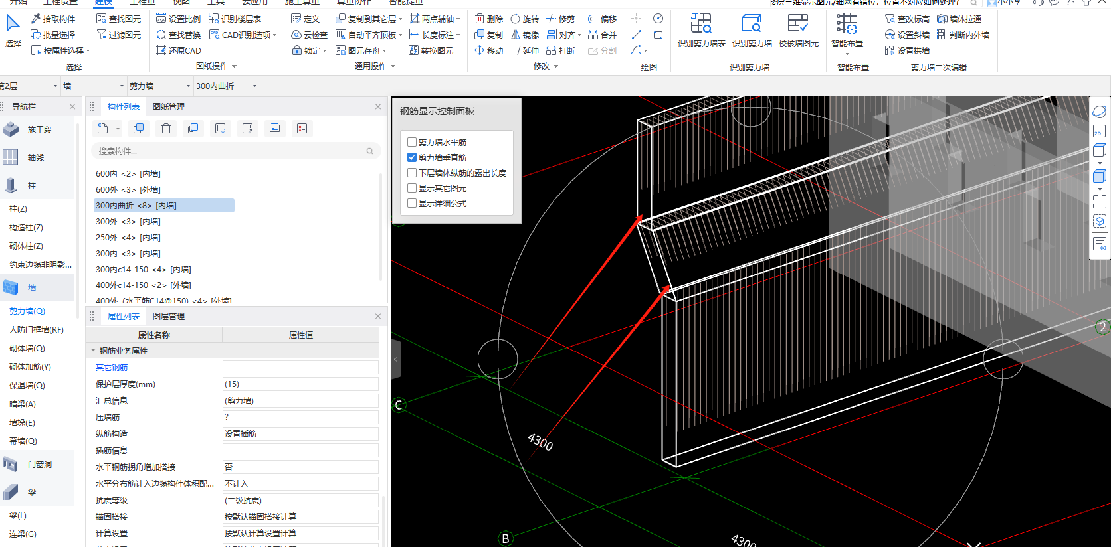Click 移动 move tool

click(x=489, y=50)
